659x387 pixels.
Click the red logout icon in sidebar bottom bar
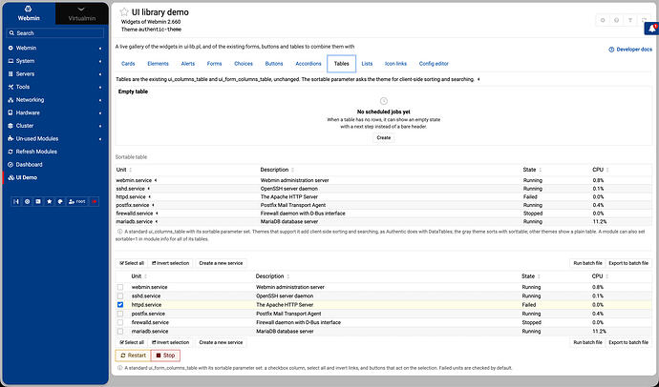coord(95,202)
